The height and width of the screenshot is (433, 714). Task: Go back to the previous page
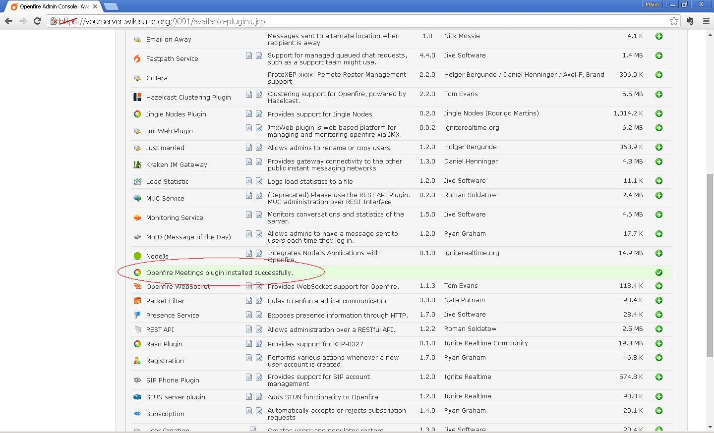[x=8, y=21]
